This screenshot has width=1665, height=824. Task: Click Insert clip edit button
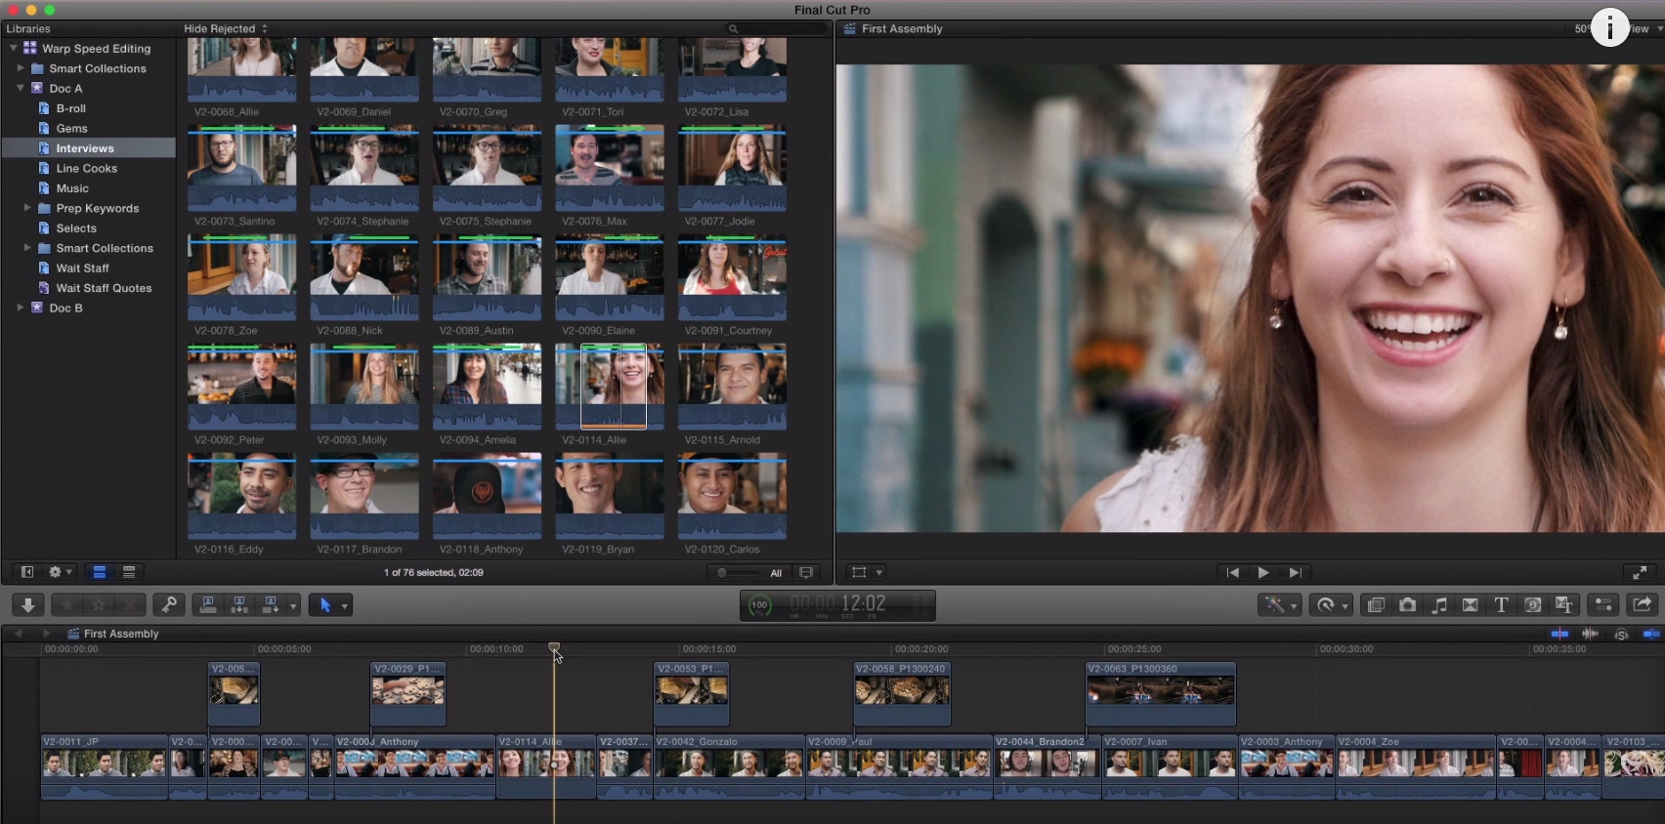(239, 605)
